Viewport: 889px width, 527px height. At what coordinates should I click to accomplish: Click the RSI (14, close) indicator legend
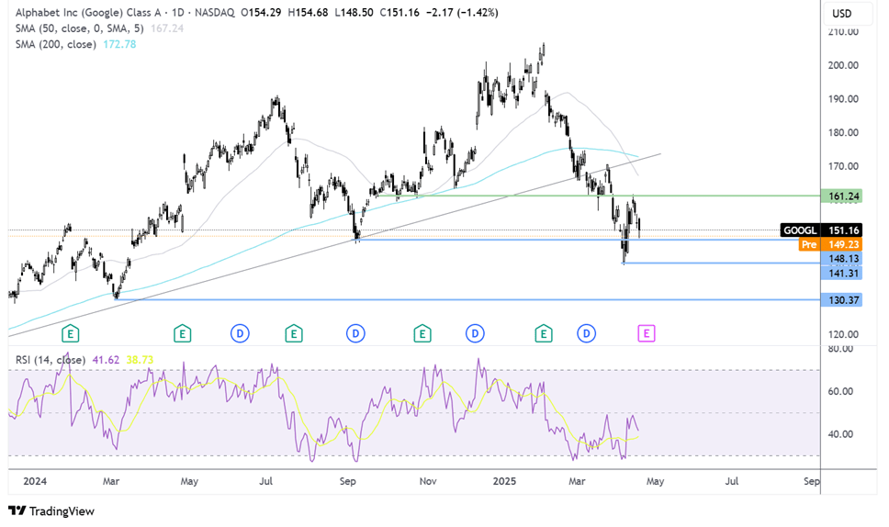[x=51, y=360]
